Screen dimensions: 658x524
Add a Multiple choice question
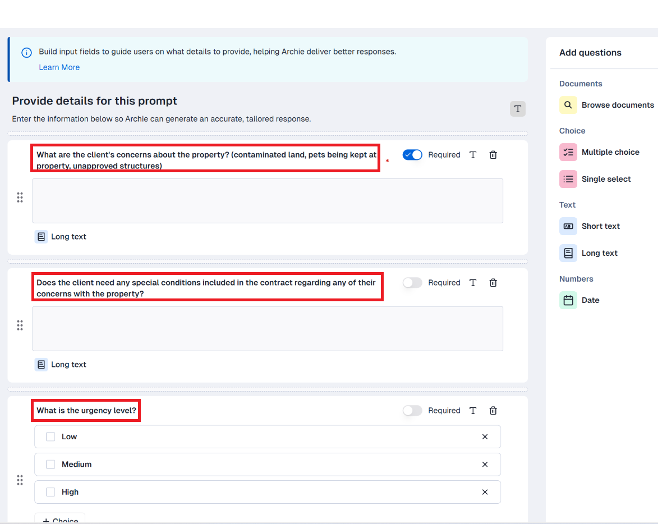pyautogui.click(x=600, y=152)
